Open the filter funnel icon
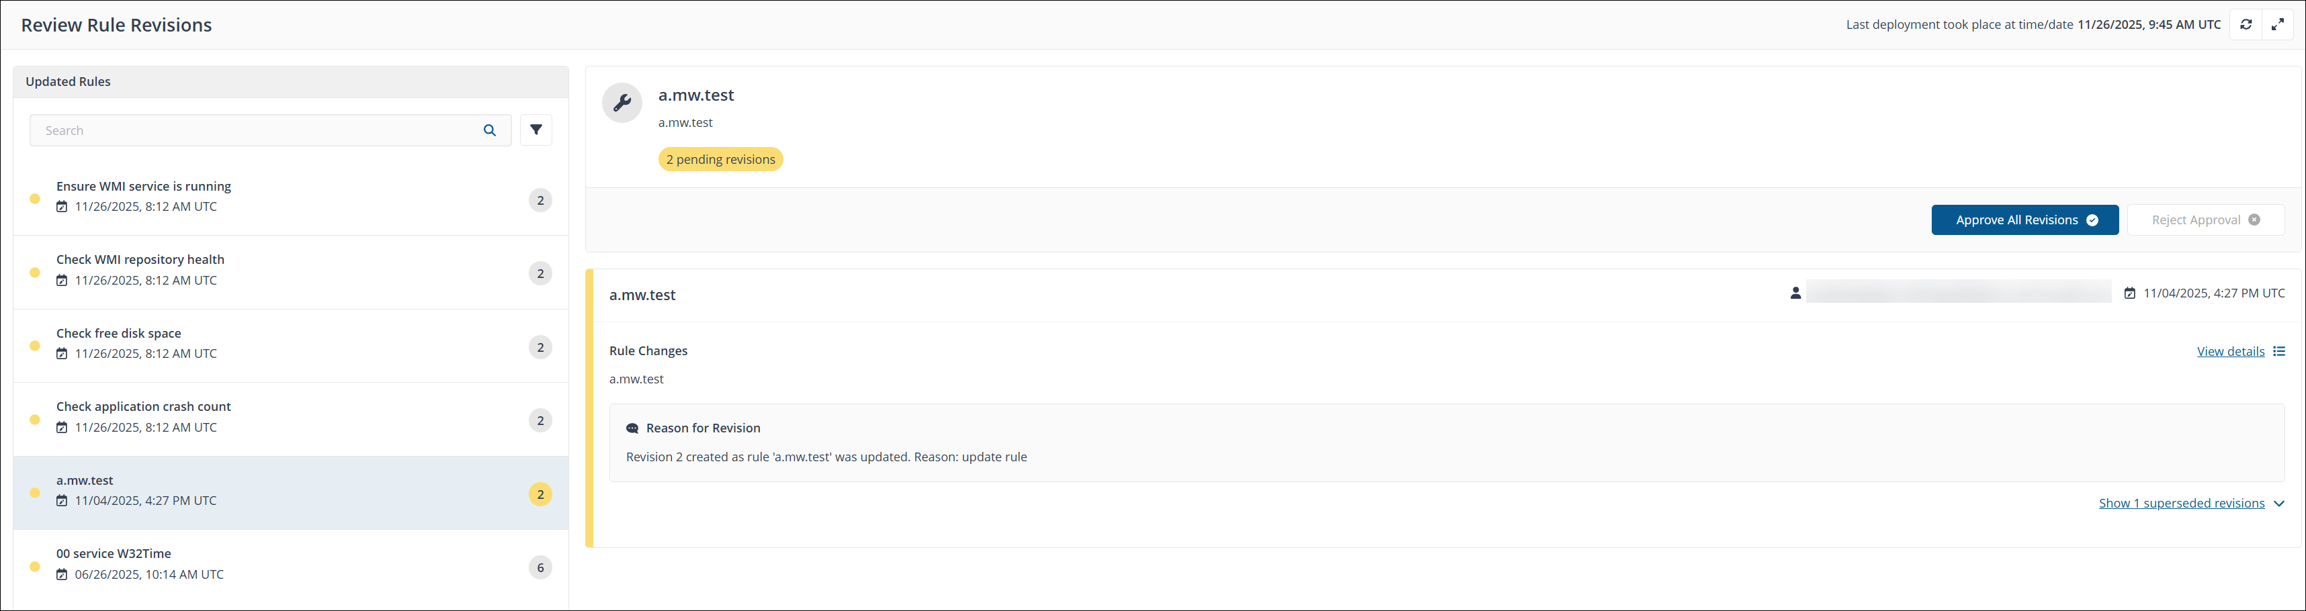2306x611 pixels. click(536, 131)
